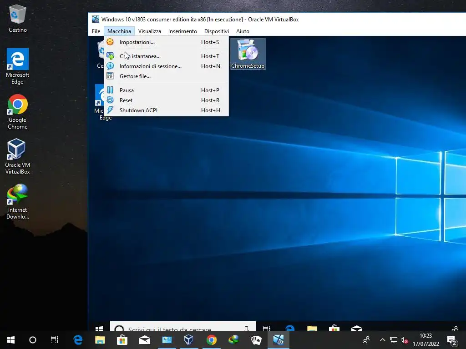
Task: Open Microsoft Store from the host taskbar
Action: coord(122,340)
